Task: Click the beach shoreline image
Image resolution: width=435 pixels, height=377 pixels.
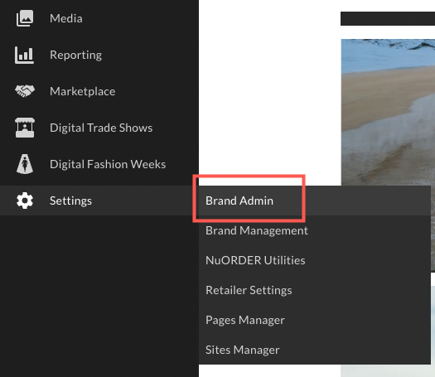Action: pos(388,113)
